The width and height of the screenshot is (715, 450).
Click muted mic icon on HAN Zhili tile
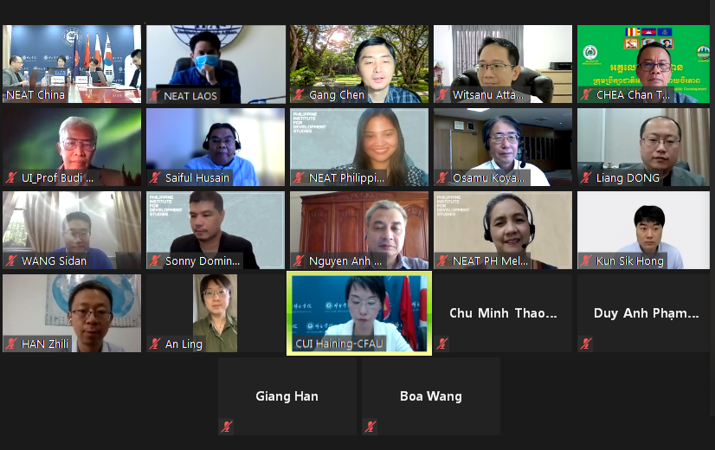(11, 344)
